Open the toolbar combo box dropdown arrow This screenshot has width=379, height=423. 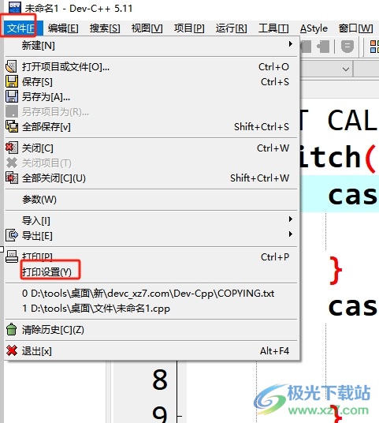pos(346,69)
